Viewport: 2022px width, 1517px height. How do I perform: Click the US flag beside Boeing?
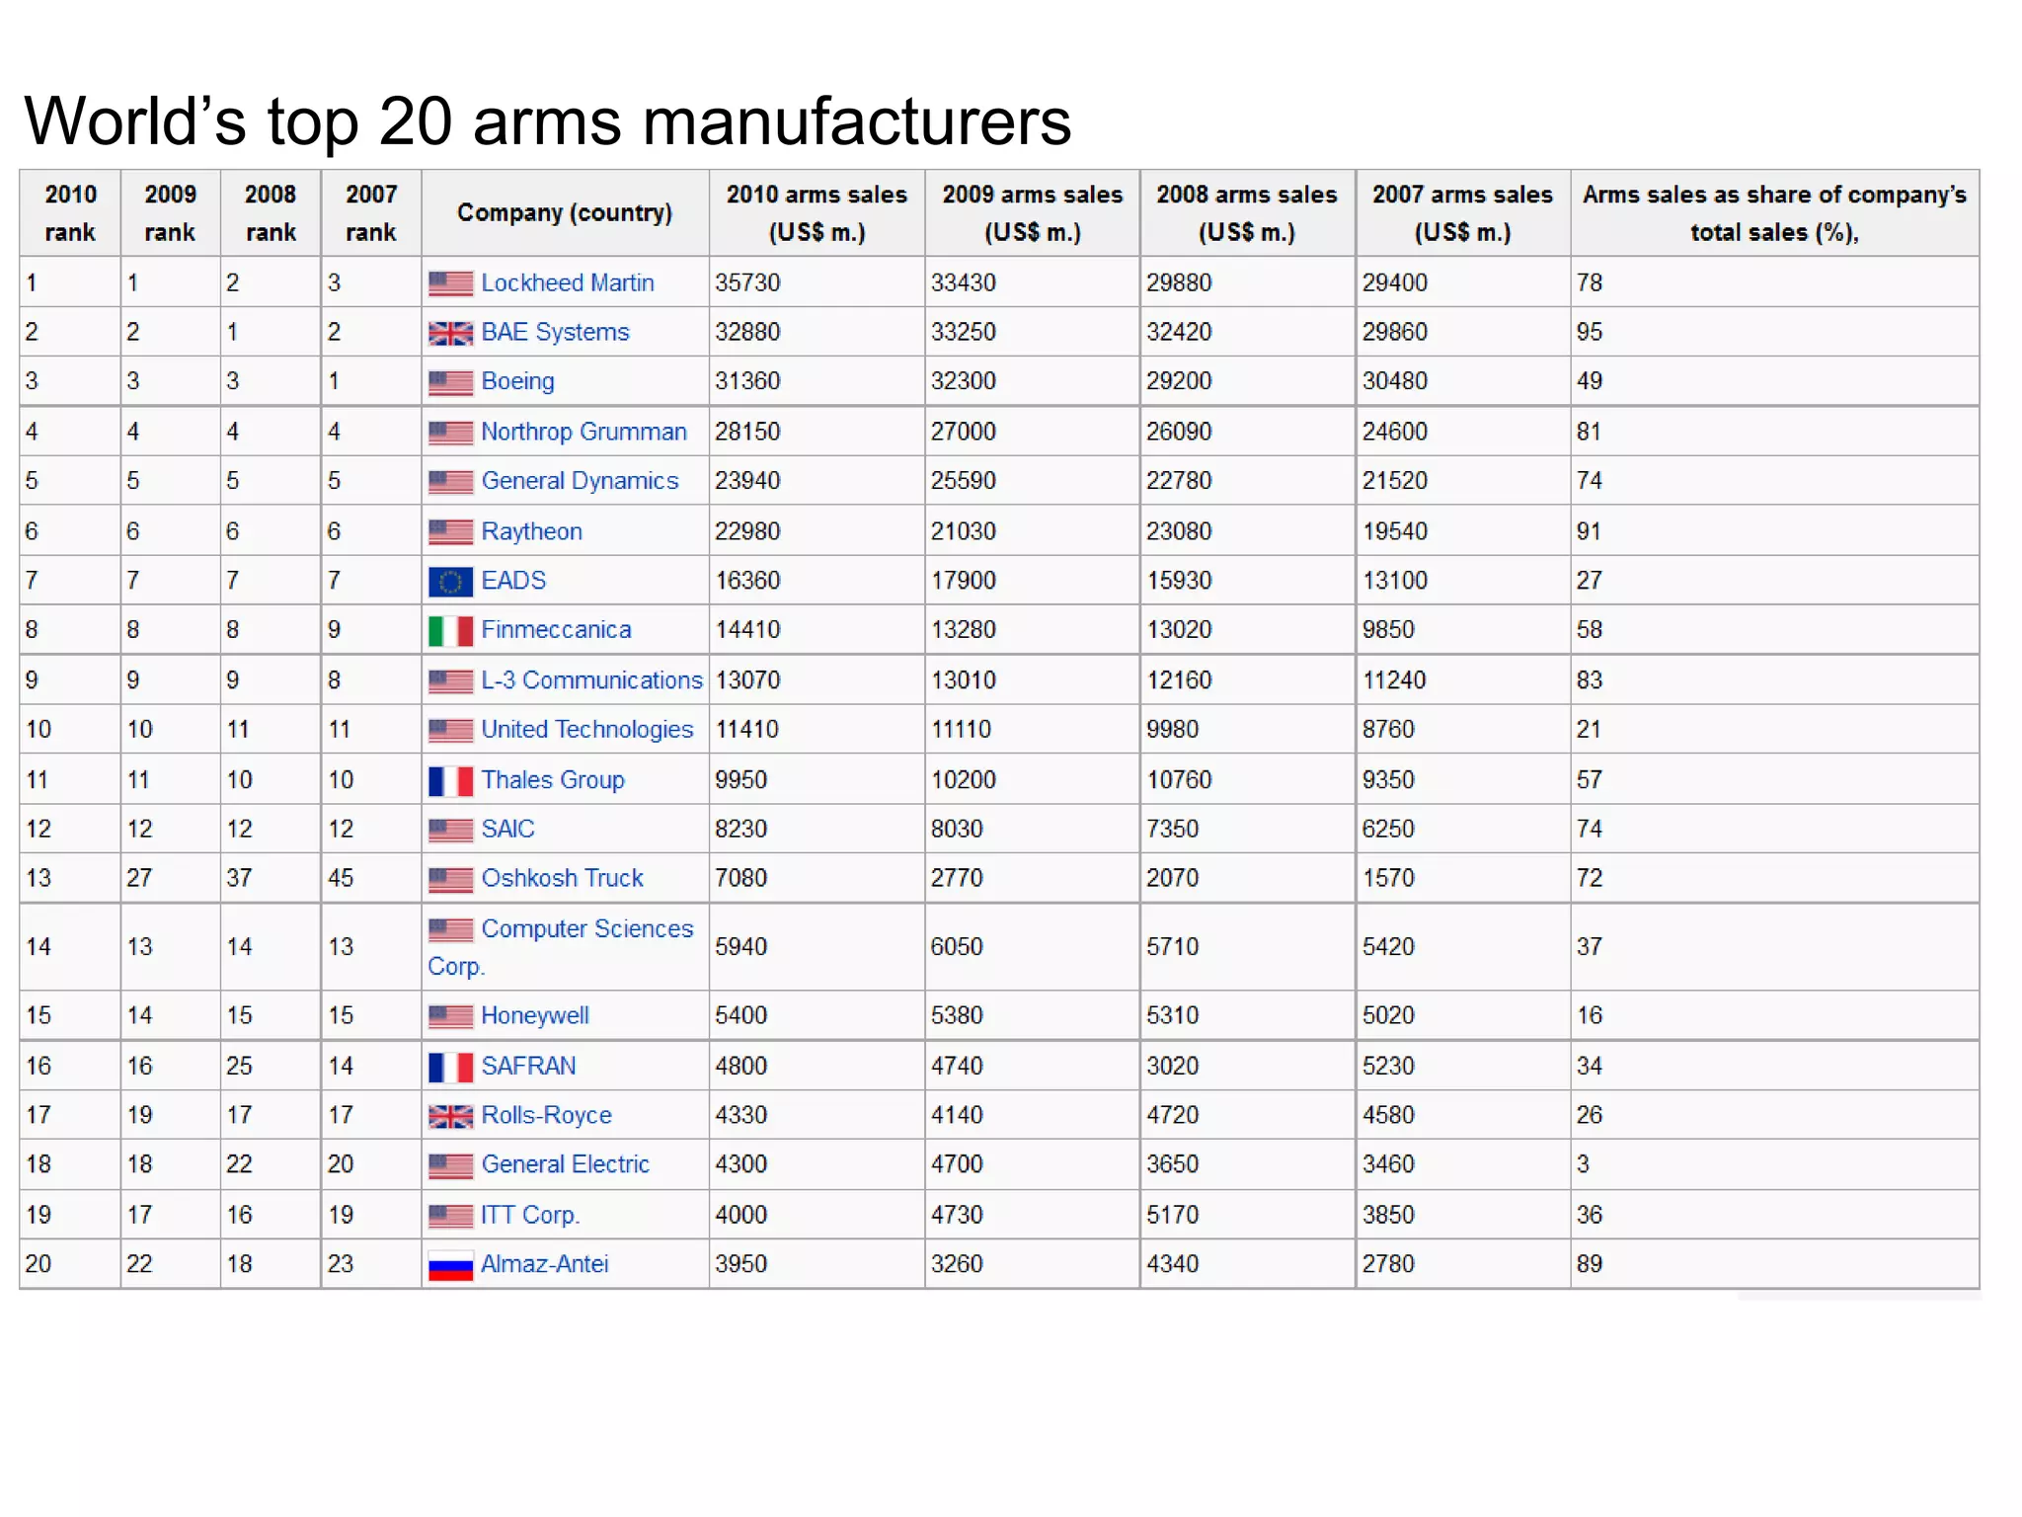(450, 382)
